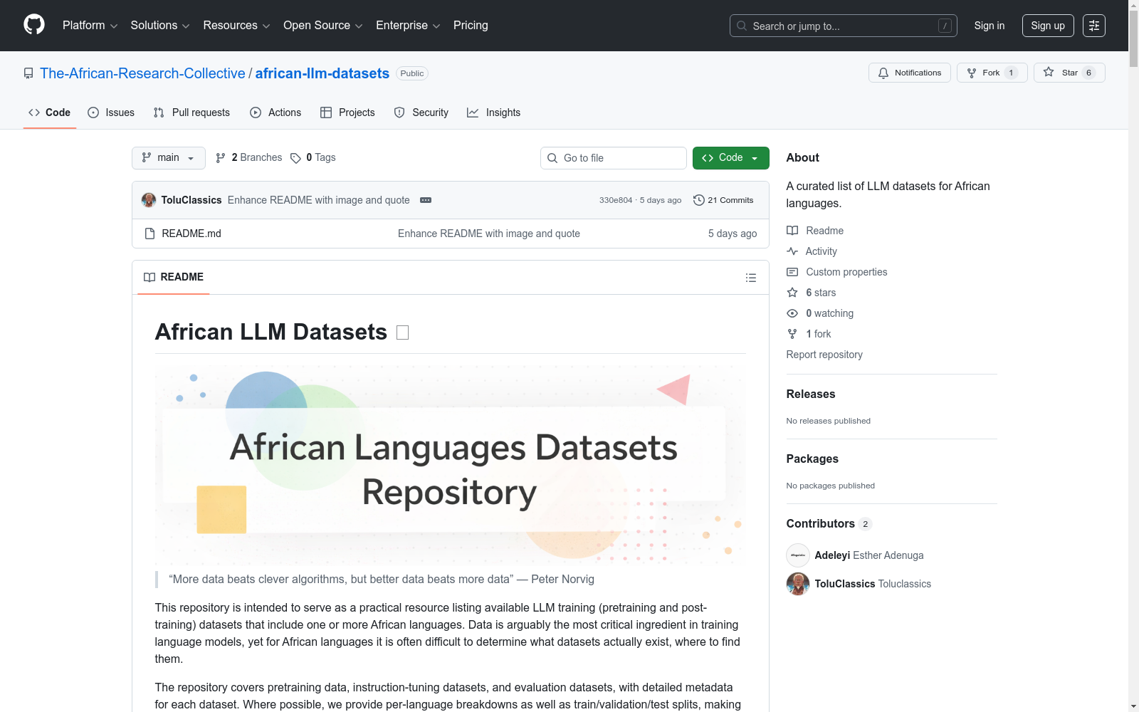Open the Packages heading link
The width and height of the screenshot is (1139, 712).
(x=812, y=459)
